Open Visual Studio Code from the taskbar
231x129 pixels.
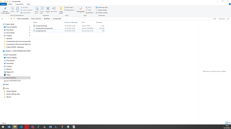click(21, 127)
